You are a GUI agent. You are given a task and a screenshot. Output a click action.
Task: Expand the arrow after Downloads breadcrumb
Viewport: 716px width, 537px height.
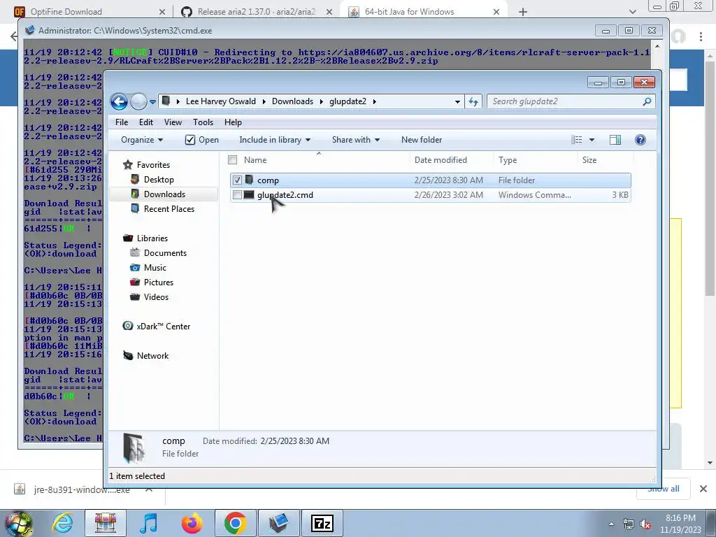[x=321, y=101]
